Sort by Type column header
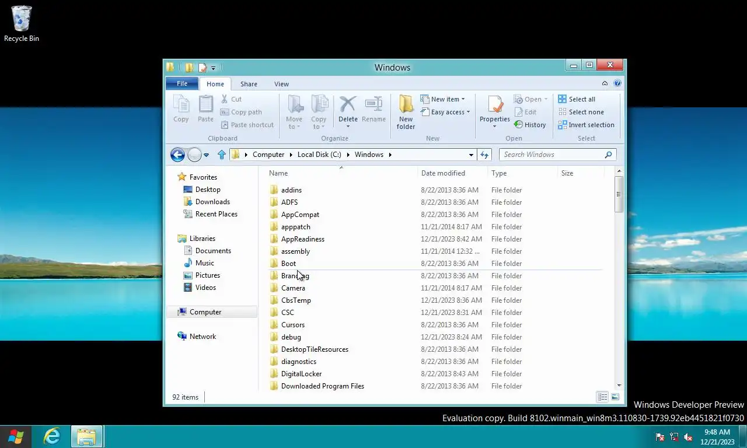Screen dimensions: 747x448 point(522,173)
